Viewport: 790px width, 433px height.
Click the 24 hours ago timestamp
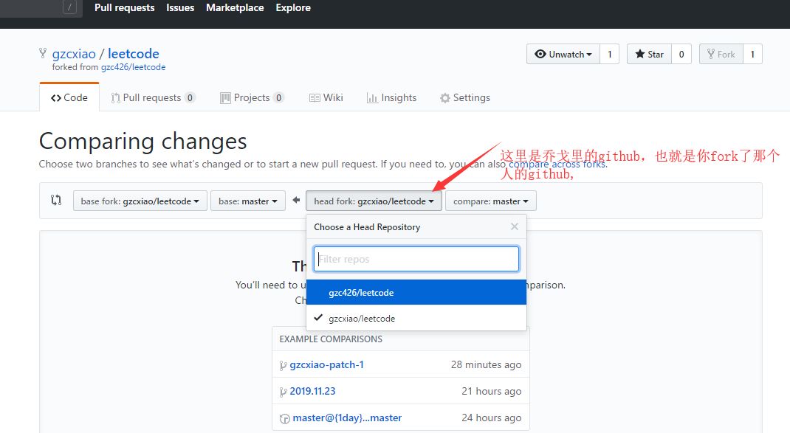(x=491, y=418)
